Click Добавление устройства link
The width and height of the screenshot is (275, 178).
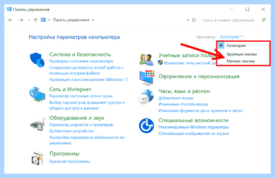[71, 131]
